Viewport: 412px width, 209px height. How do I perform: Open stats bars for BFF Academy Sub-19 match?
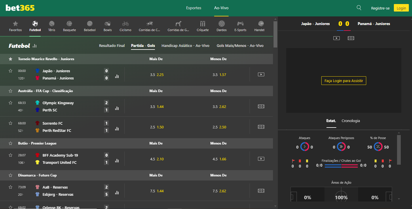[117, 161]
